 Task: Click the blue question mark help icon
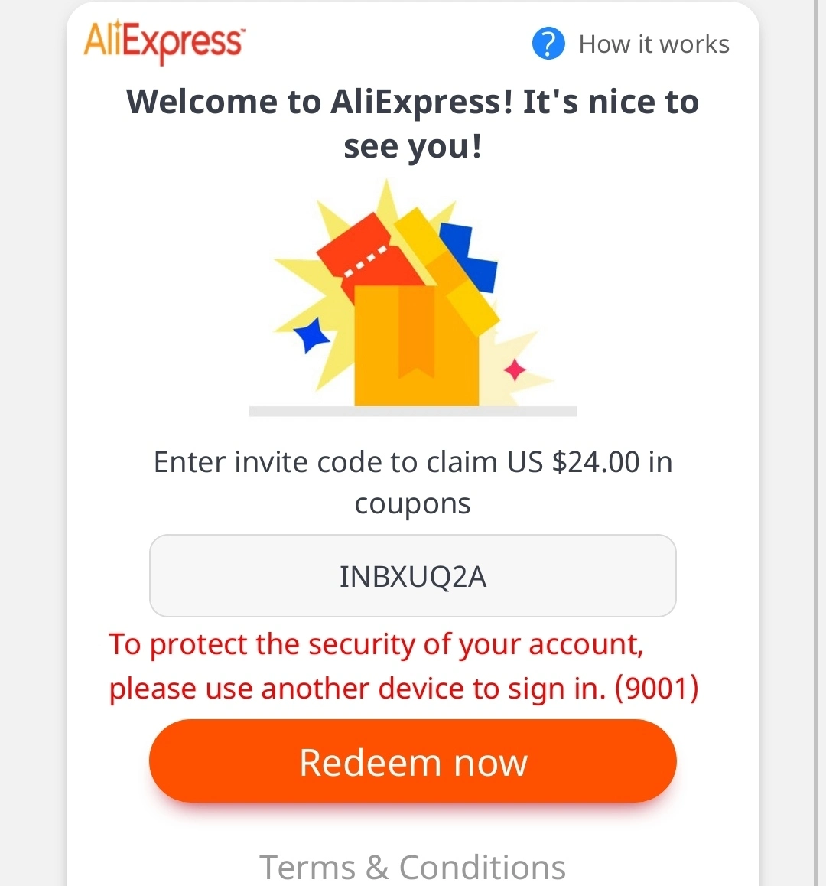tap(548, 44)
